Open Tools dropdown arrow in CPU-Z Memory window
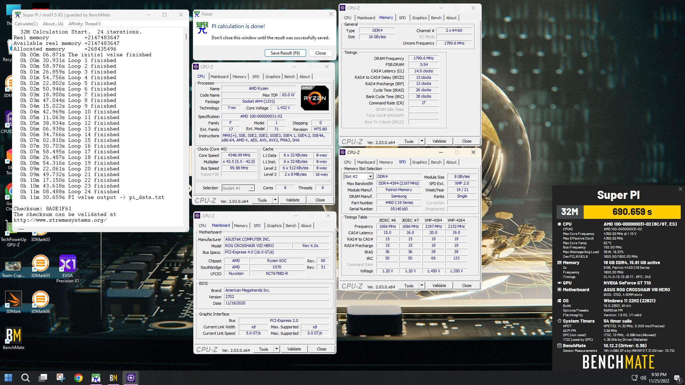This screenshot has width=685, height=385. (x=422, y=141)
